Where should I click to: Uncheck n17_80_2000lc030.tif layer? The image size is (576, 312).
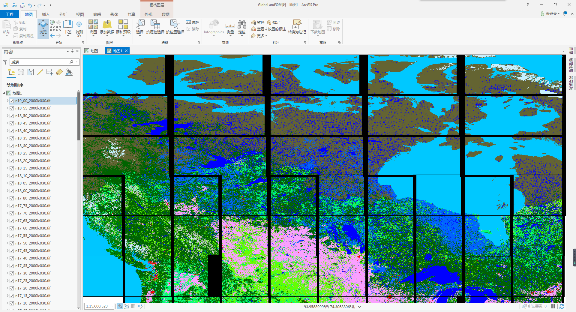tap(12, 198)
